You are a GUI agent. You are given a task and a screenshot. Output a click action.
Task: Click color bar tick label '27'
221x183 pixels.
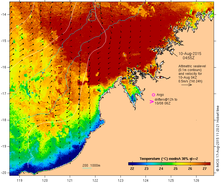tap(205, 169)
